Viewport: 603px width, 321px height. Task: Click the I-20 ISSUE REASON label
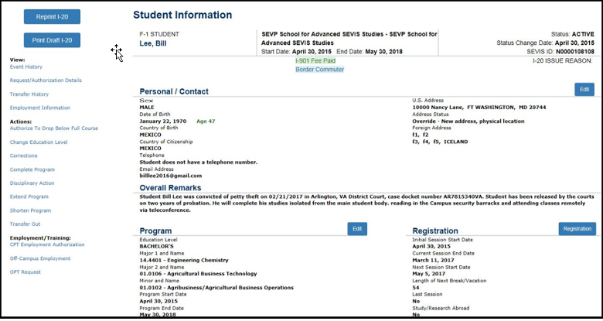click(563, 60)
